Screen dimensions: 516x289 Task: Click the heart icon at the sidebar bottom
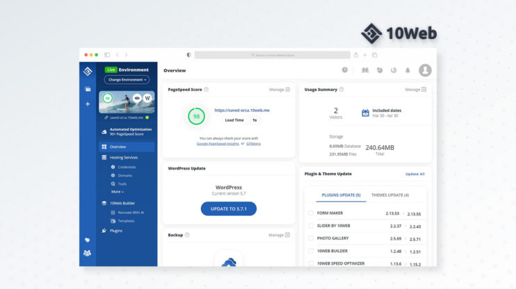(x=87, y=240)
